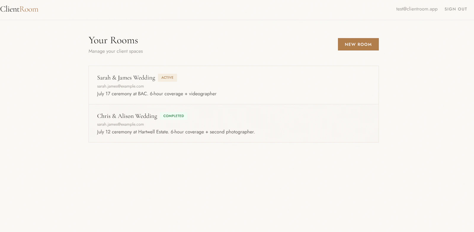The height and width of the screenshot is (232, 474).
Task: Click email under Sarah & James Wedding
Action: (121, 86)
